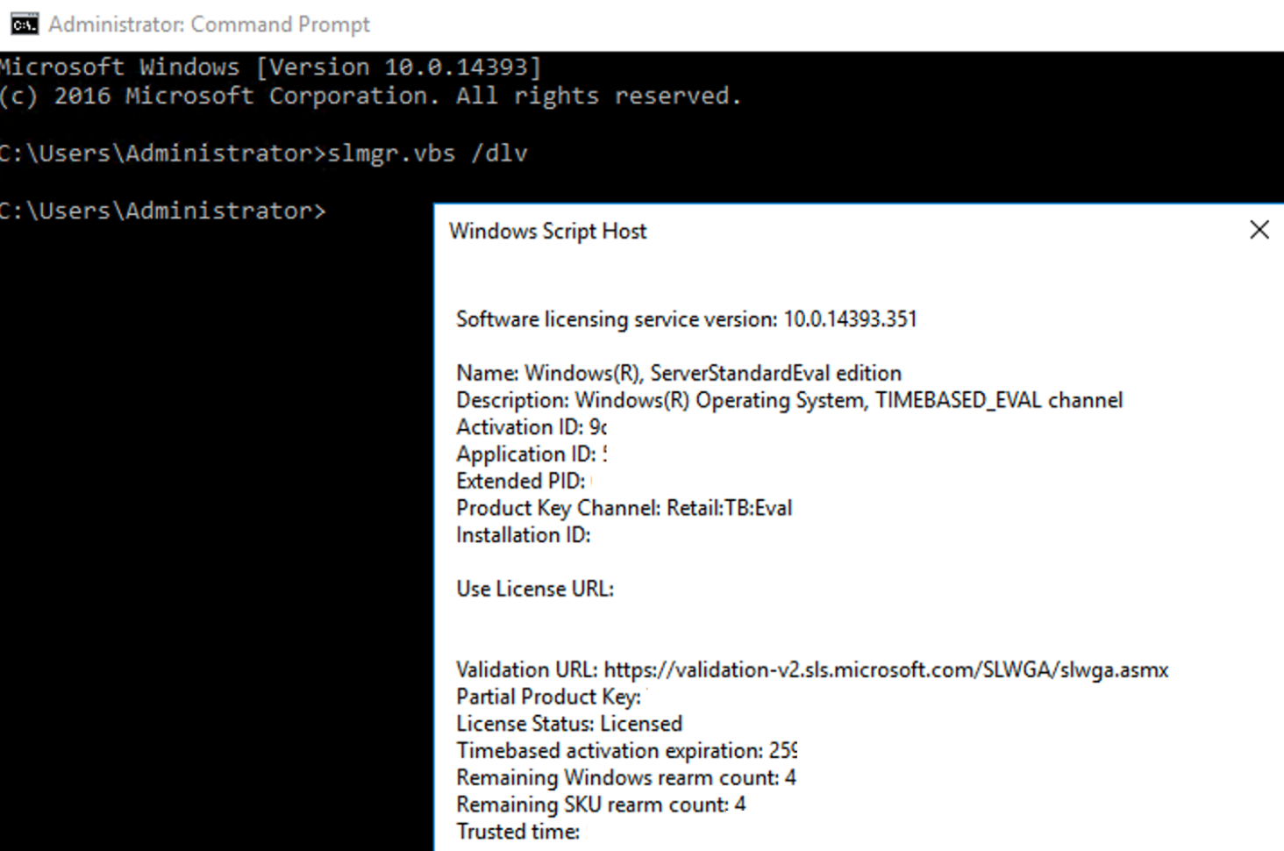Click the Use License URL label

(535, 590)
